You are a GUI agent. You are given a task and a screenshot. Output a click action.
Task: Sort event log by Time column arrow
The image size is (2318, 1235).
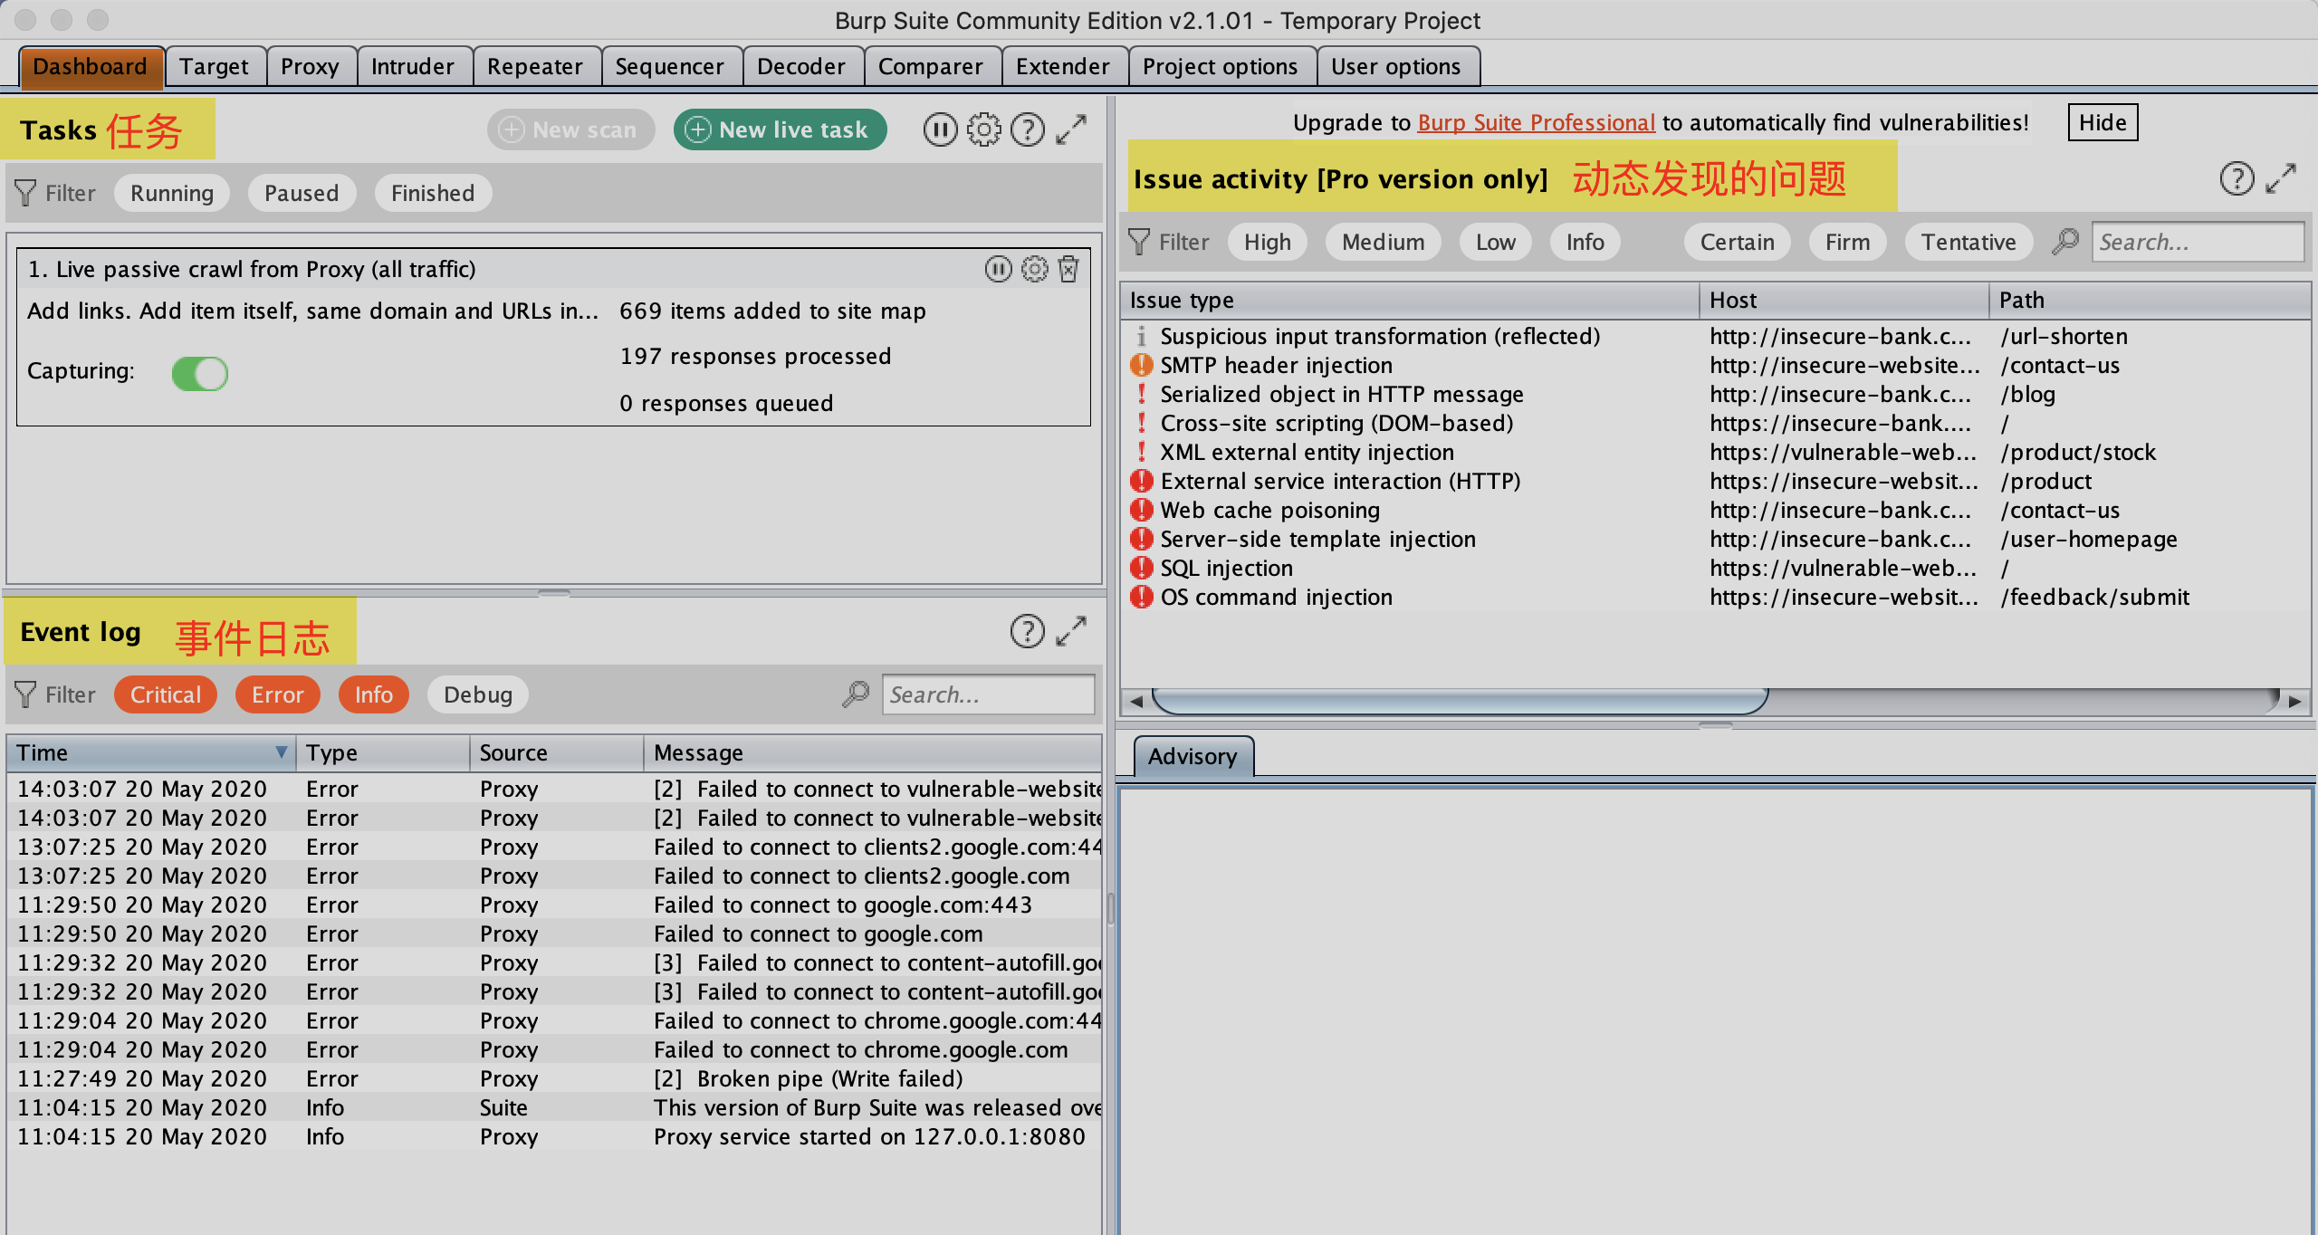[x=281, y=752]
